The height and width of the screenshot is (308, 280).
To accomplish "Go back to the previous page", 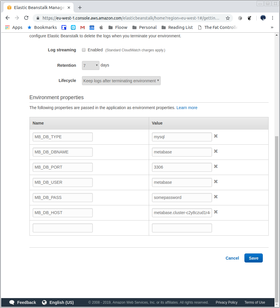I will pos(8,18).
